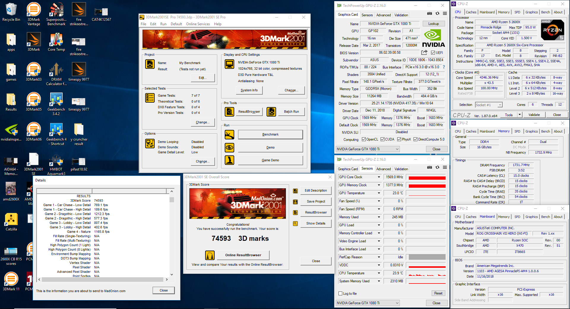Click the Demo eye icon in 3DMark2001

[x=229, y=147]
